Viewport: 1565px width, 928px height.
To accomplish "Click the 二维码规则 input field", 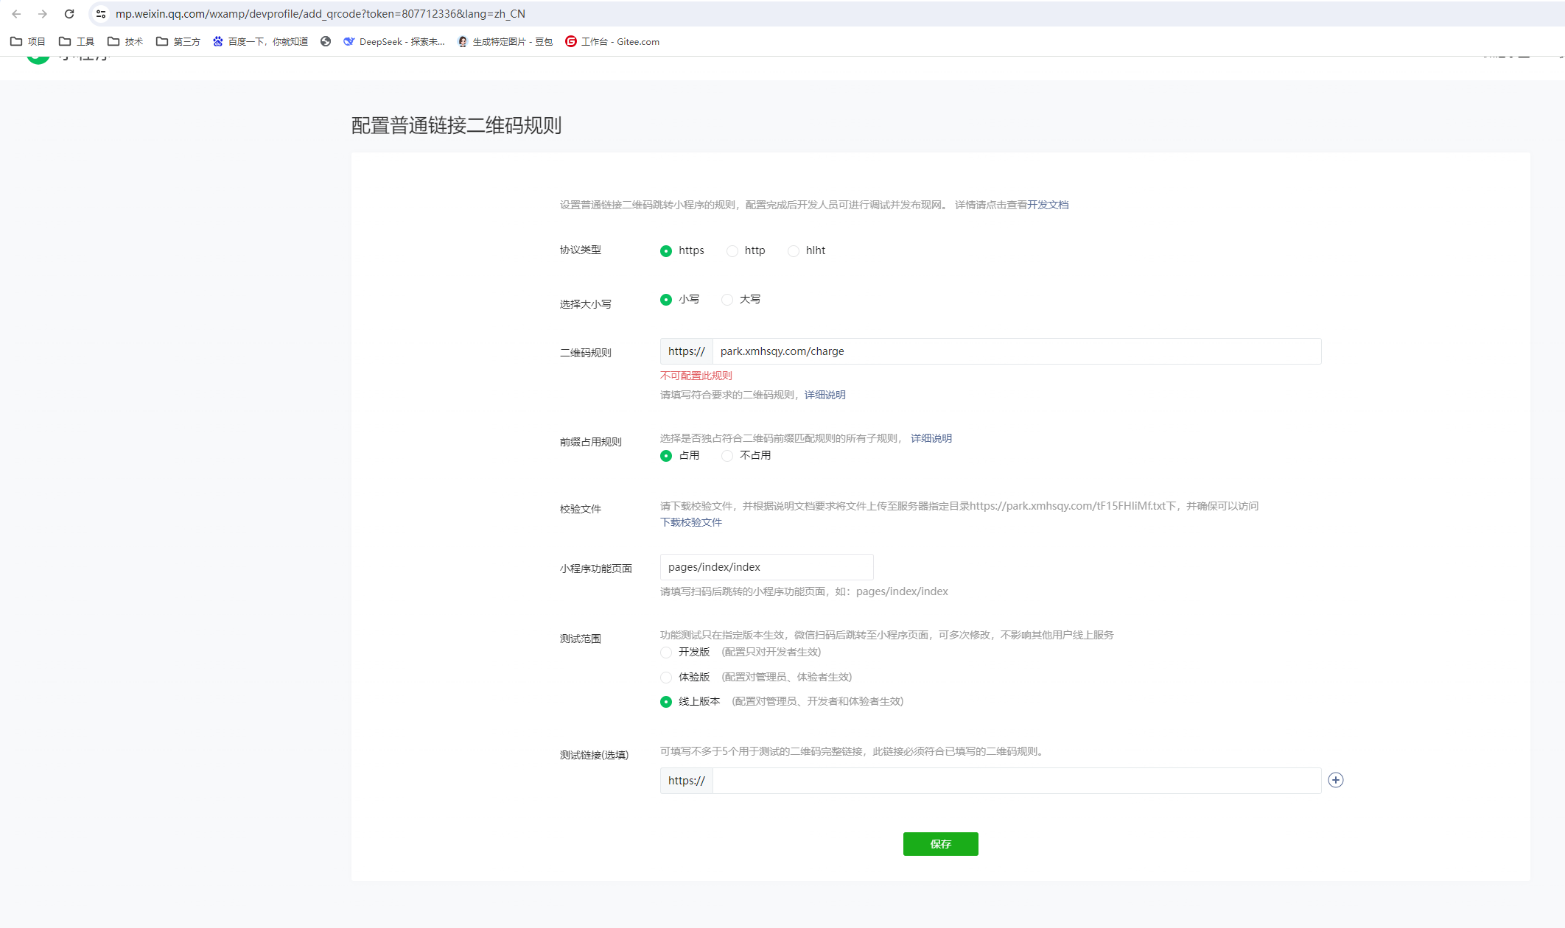I will pyautogui.click(x=1016, y=351).
